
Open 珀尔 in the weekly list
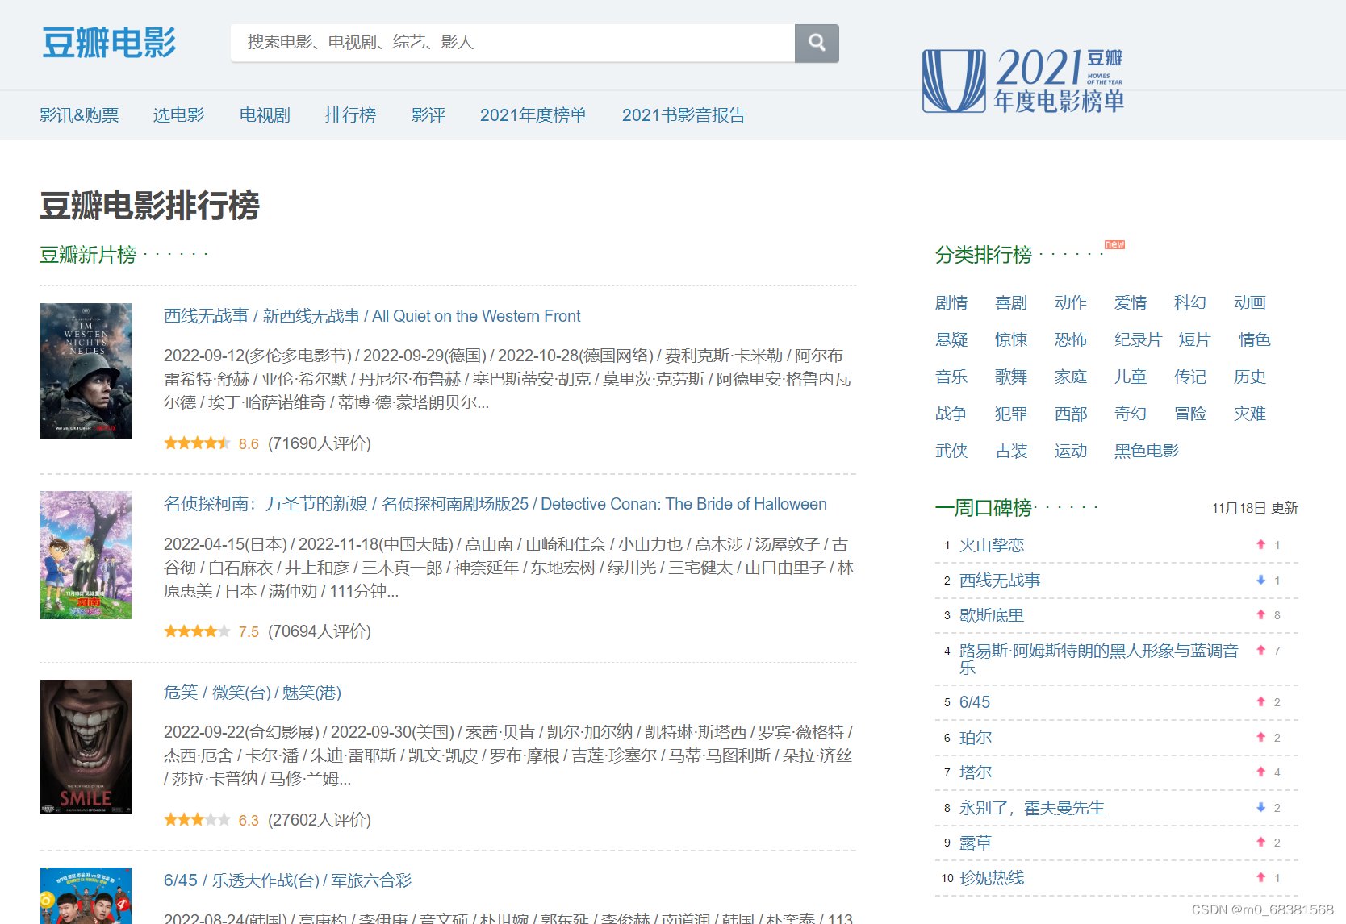976,738
